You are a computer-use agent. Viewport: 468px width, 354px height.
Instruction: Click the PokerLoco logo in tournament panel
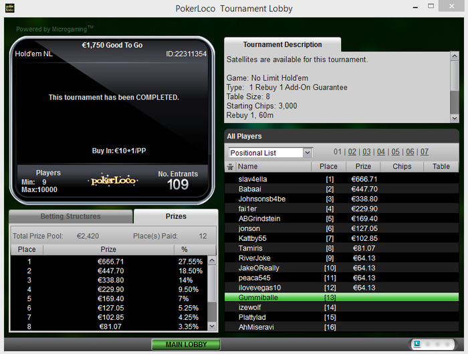tap(113, 181)
